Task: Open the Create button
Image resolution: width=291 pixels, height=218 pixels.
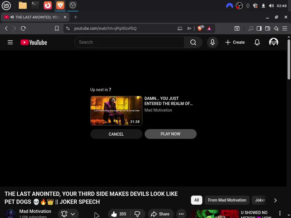Action: 235,42
